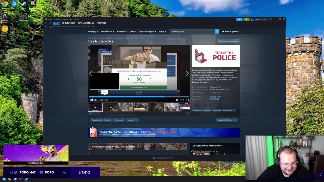Switch video to theater mode
Viewport: 324px width, 182px height.
[x=182, y=100]
